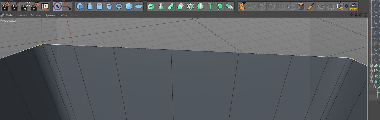Add a Disc primitive

139,6
